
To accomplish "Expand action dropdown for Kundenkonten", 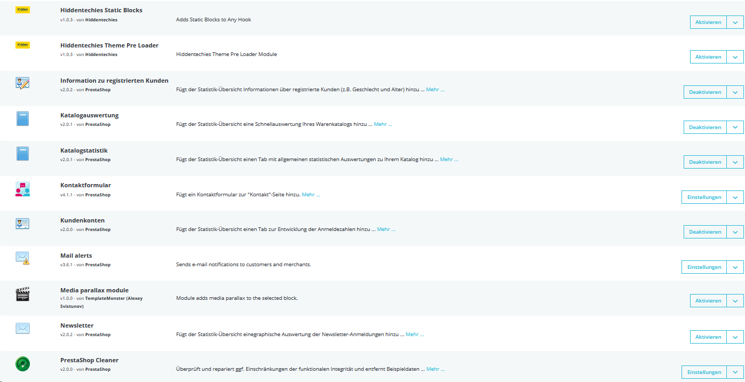I will click(x=735, y=232).
